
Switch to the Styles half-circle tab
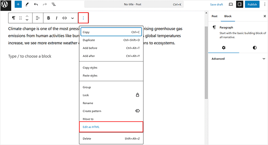coord(255,48)
